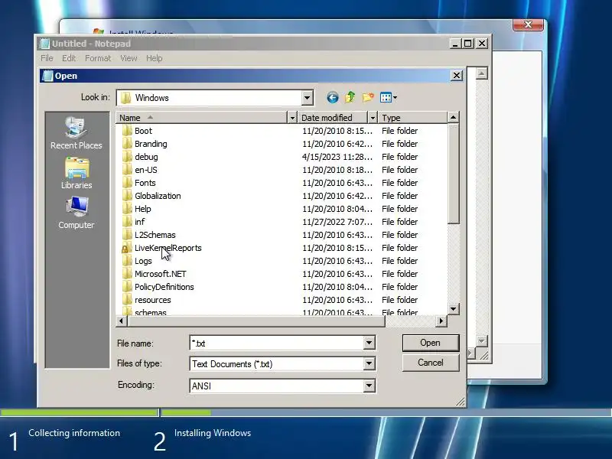
Task: Select the locked LiveKernelReports folder icon
Action: [126, 248]
